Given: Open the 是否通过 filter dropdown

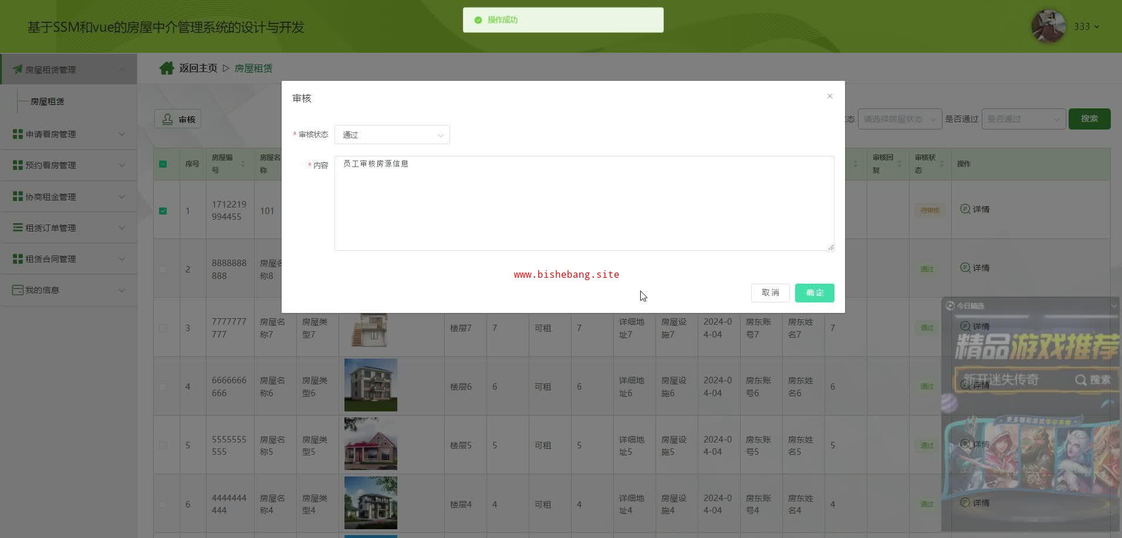Looking at the screenshot, I should 1023,119.
